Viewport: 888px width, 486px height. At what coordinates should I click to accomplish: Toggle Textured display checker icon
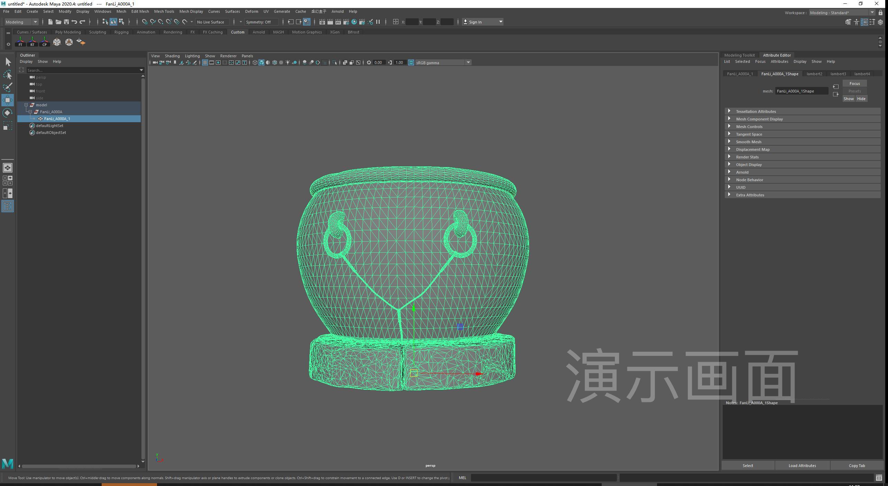coord(281,62)
